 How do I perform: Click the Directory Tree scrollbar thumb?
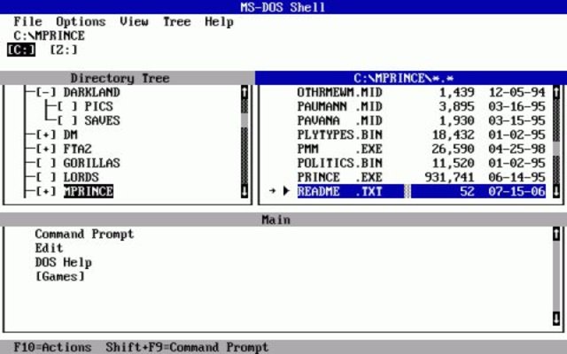tap(245, 120)
